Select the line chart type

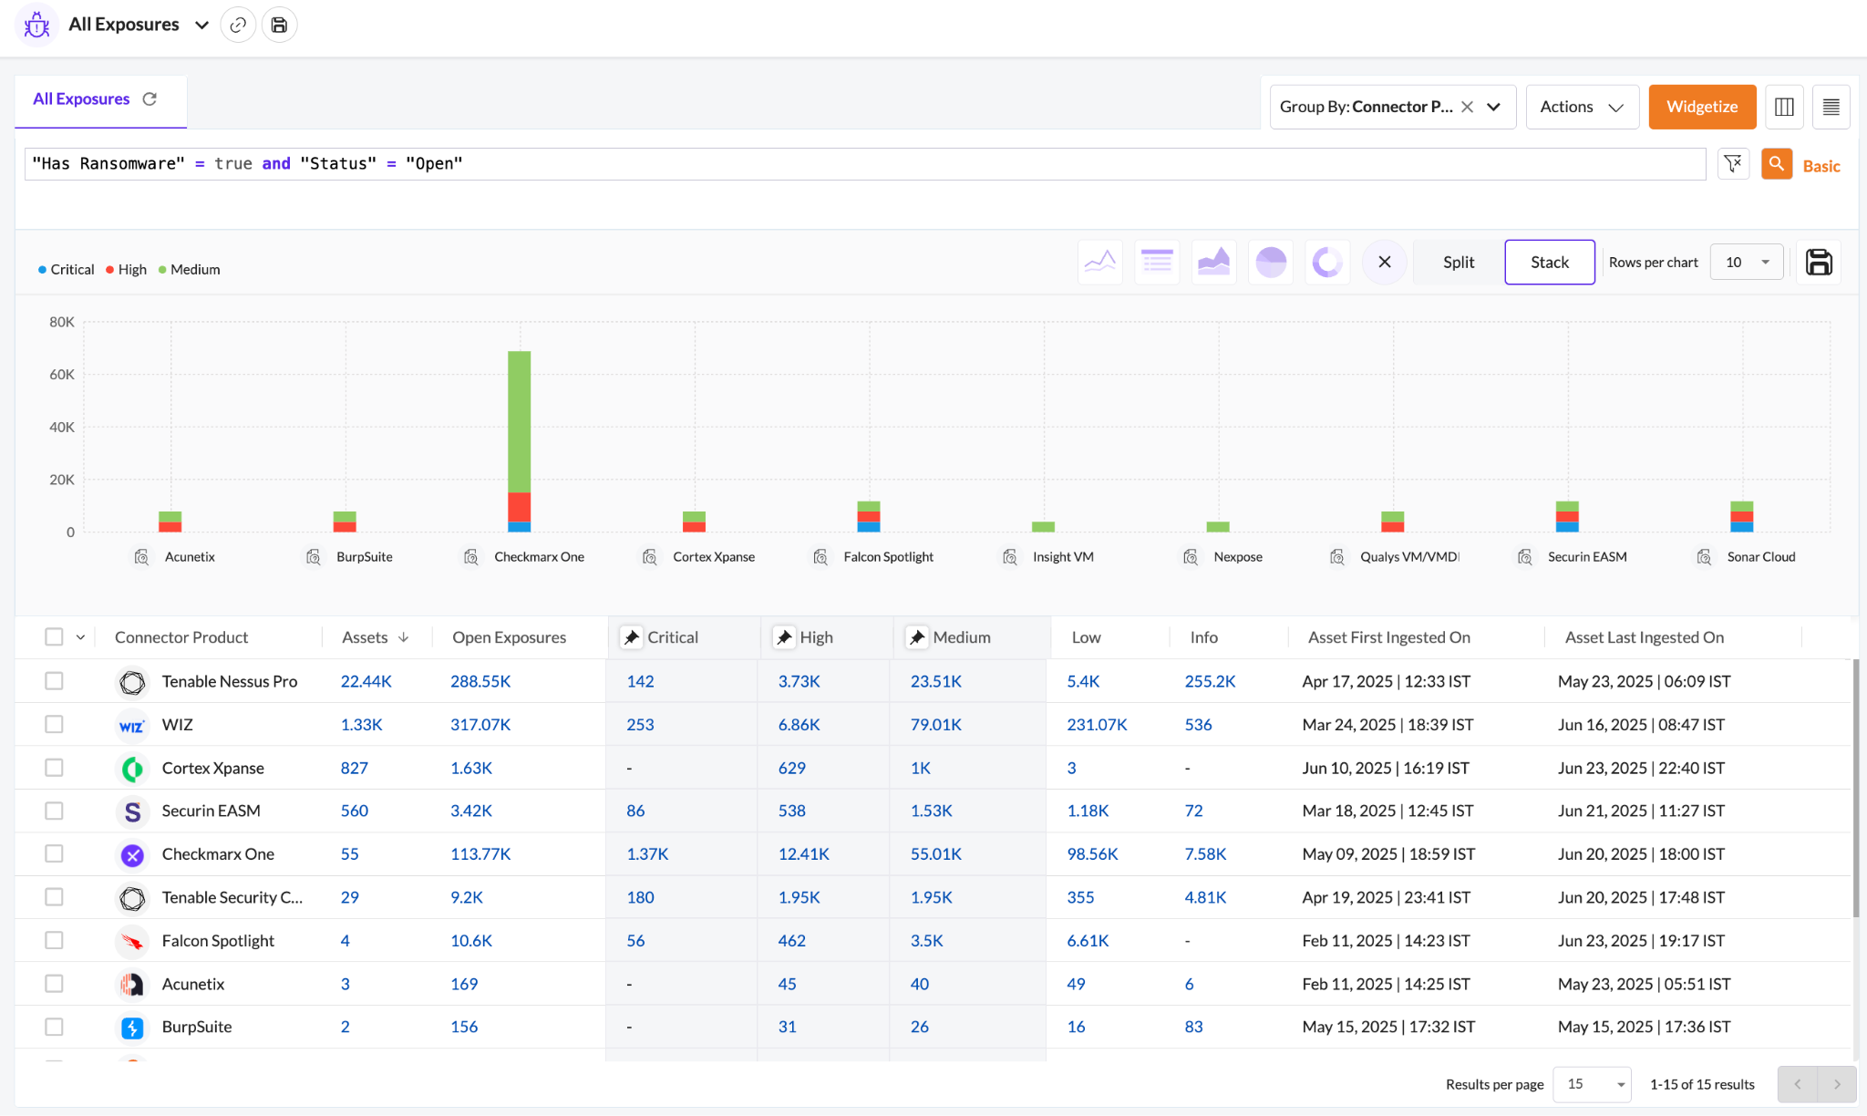coord(1099,263)
